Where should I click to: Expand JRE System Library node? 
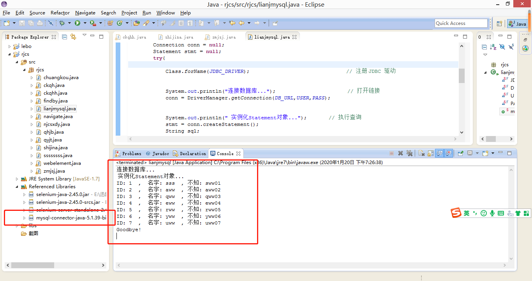tap(17, 179)
